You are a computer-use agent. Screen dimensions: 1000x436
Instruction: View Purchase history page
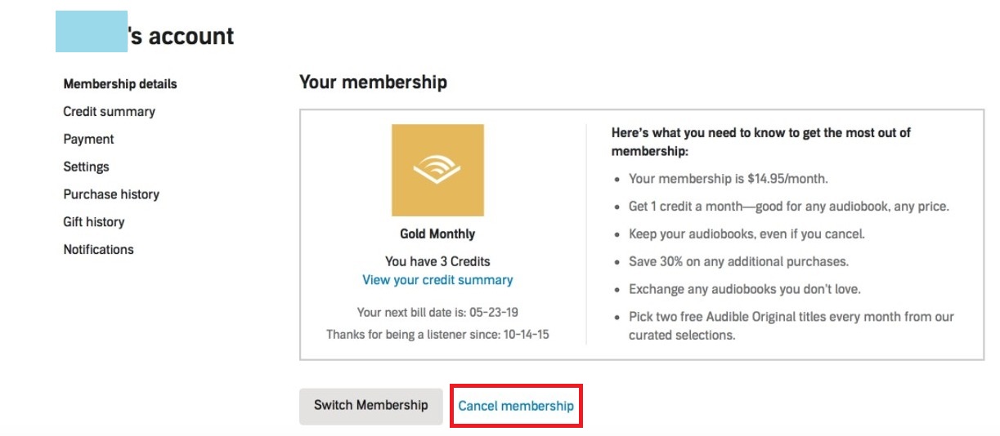point(111,194)
